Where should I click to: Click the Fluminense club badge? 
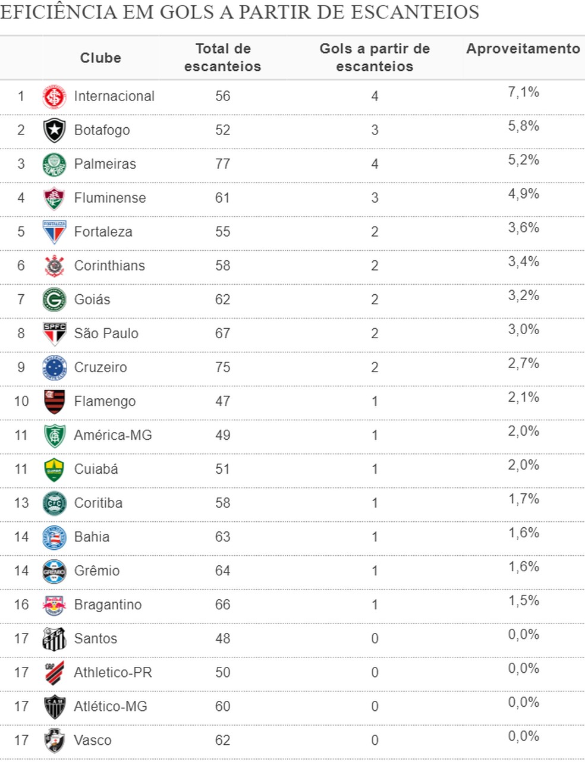[x=54, y=198]
